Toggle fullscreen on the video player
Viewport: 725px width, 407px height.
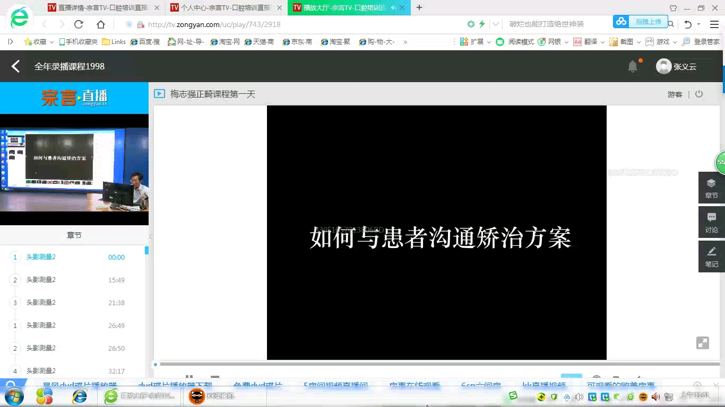[x=703, y=343]
